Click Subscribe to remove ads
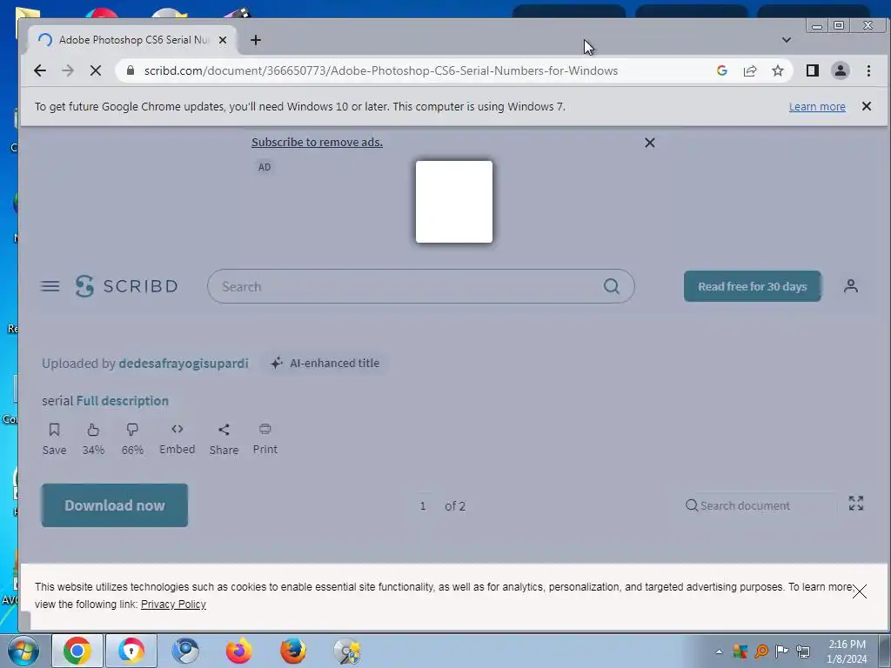The height and width of the screenshot is (668, 891). [317, 142]
